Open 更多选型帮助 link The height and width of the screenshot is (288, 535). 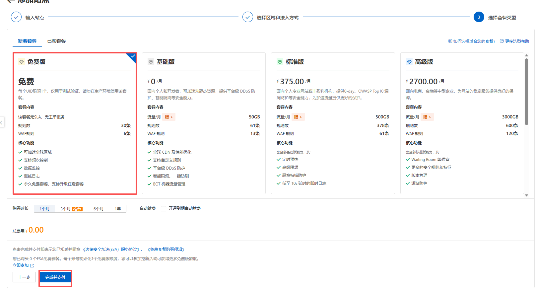click(x=517, y=41)
